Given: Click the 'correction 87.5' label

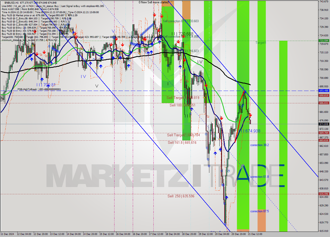Looking at the screenshot, I should [260, 211].
